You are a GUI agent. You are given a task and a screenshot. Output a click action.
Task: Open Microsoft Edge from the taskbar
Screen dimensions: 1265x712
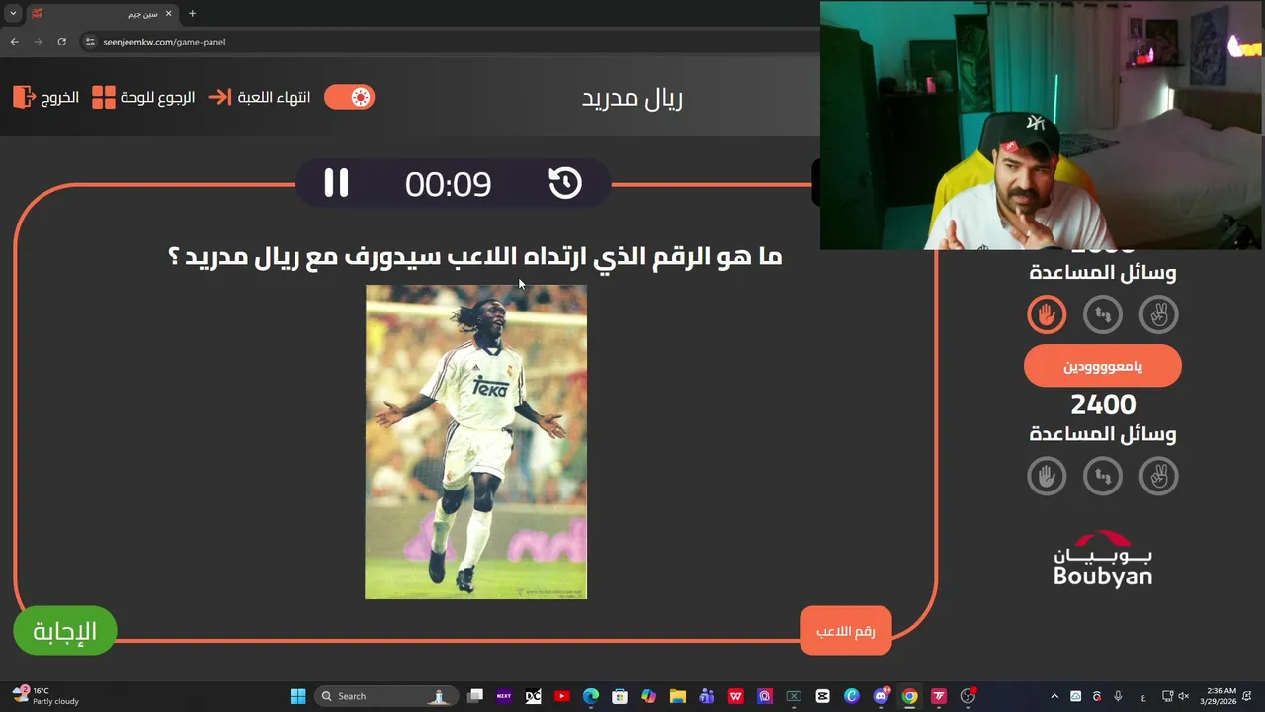pyautogui.click(x=591, y=696)
